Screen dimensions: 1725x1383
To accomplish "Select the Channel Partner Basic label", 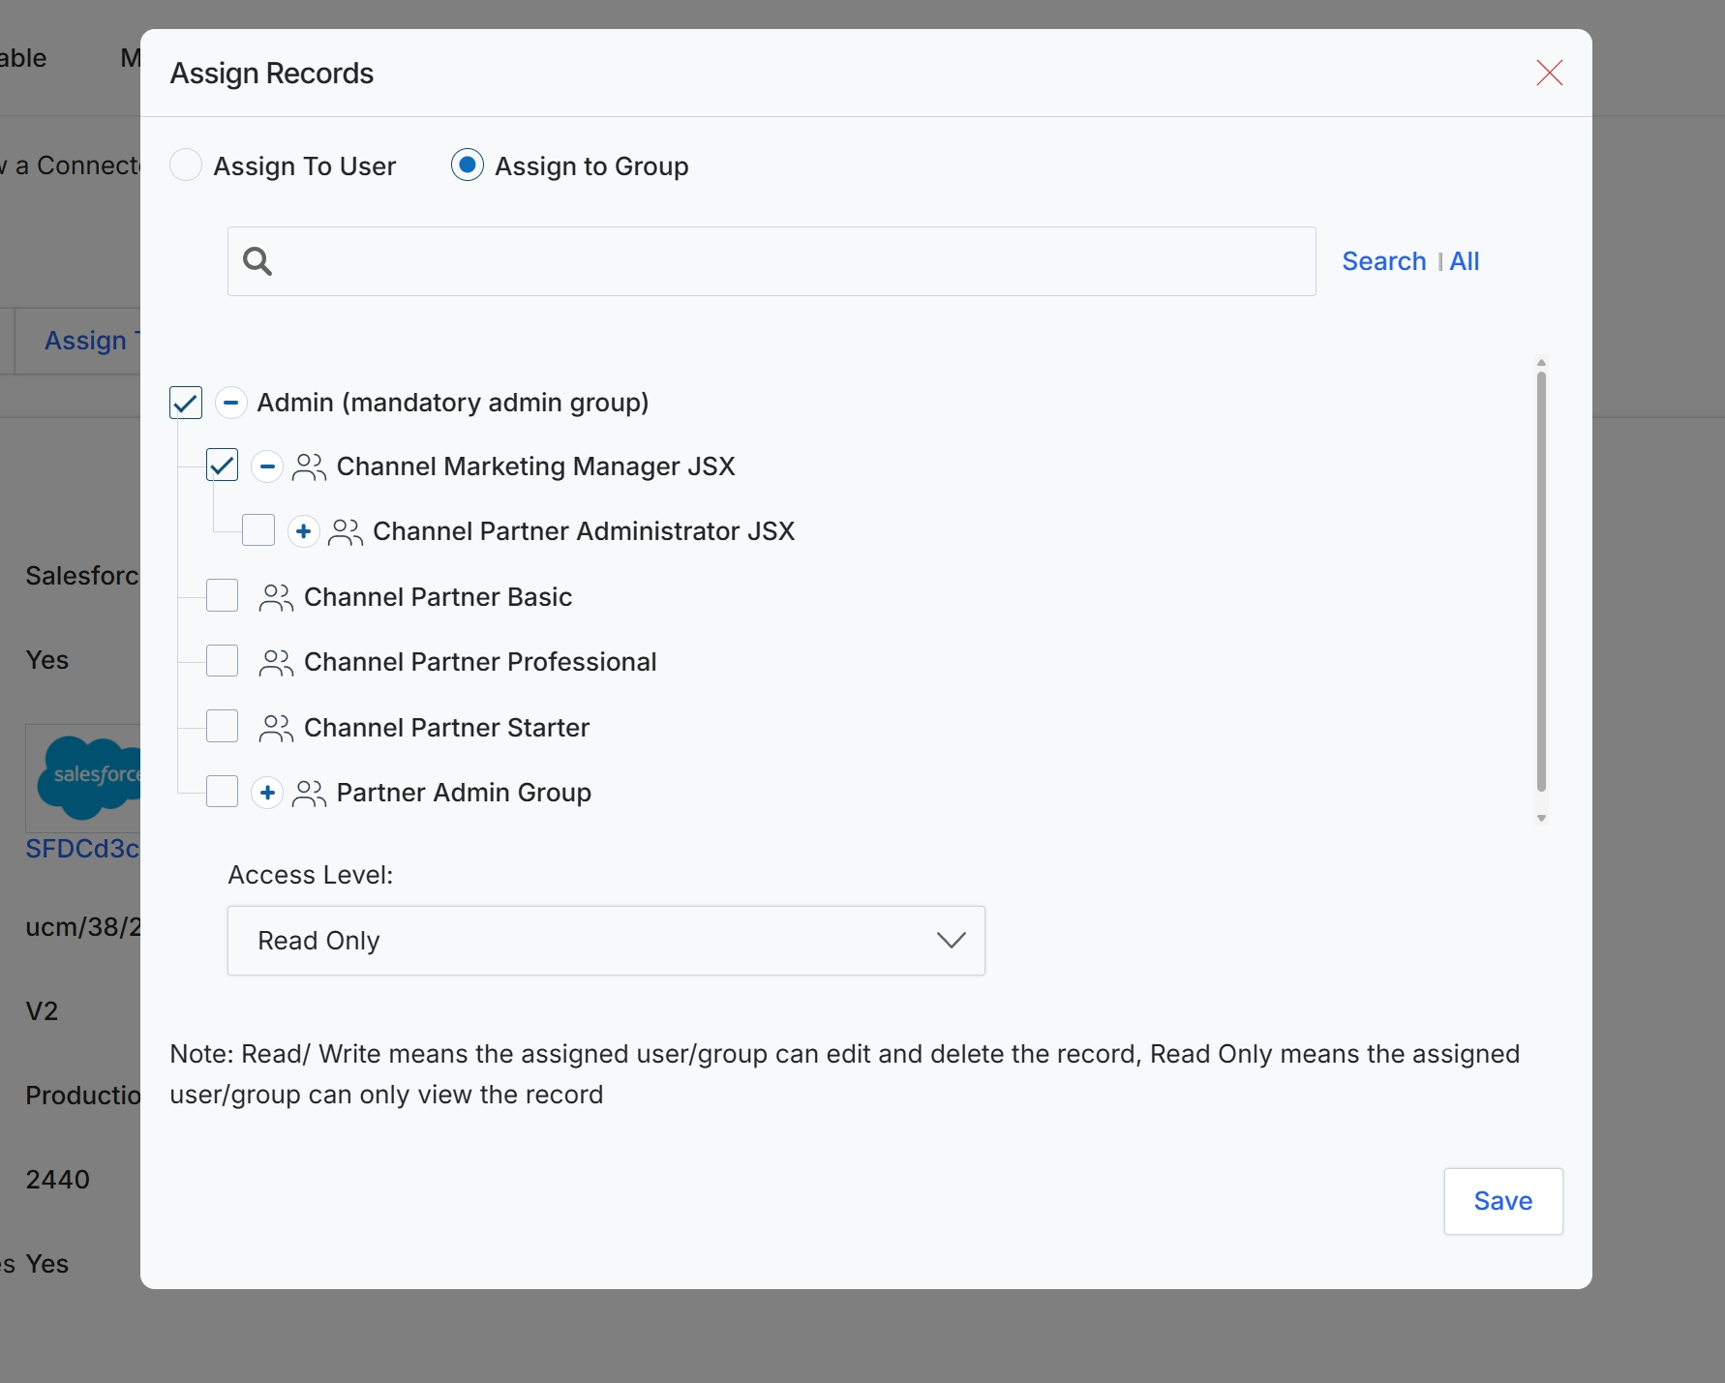I will (438, 597).
